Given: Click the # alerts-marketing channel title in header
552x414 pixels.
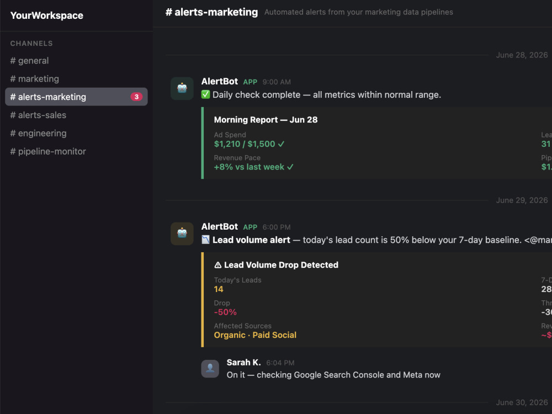Looking at the screenshot, I should (211, 12).
